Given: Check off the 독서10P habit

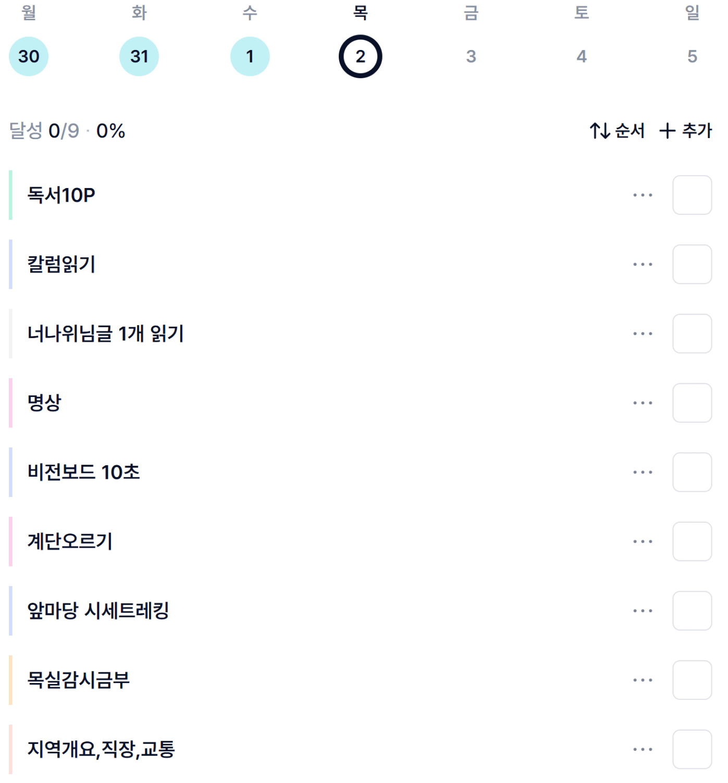Looking at the screenshot, I should [692, 195].
